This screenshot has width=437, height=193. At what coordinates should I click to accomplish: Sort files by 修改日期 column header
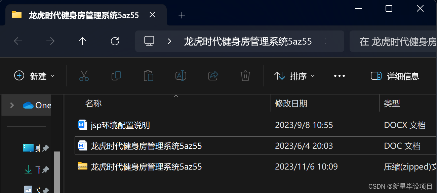291,104
